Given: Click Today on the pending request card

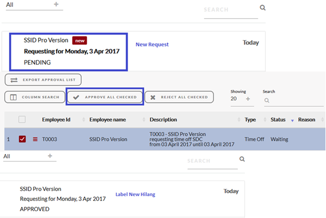Looking at the screenshot, I should click(250, 43).
